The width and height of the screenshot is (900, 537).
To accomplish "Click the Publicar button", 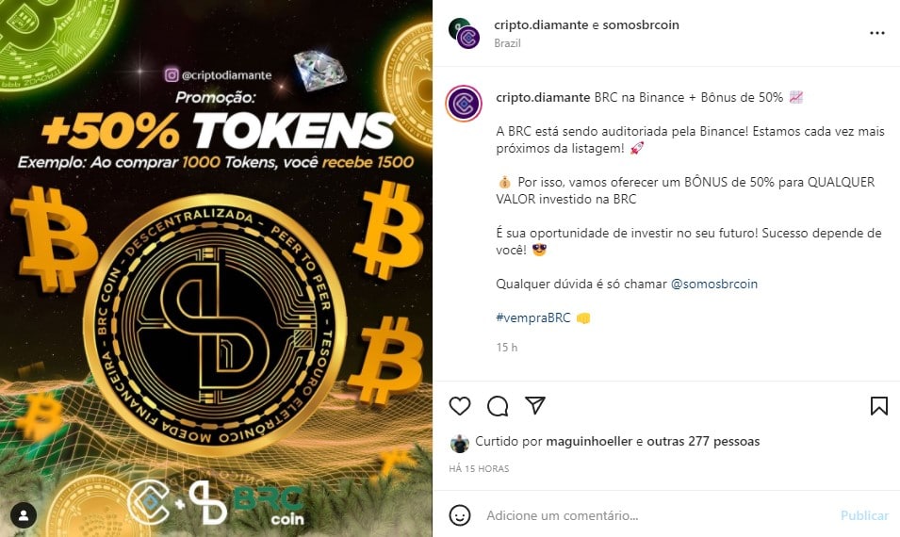I will click(864, 515).
